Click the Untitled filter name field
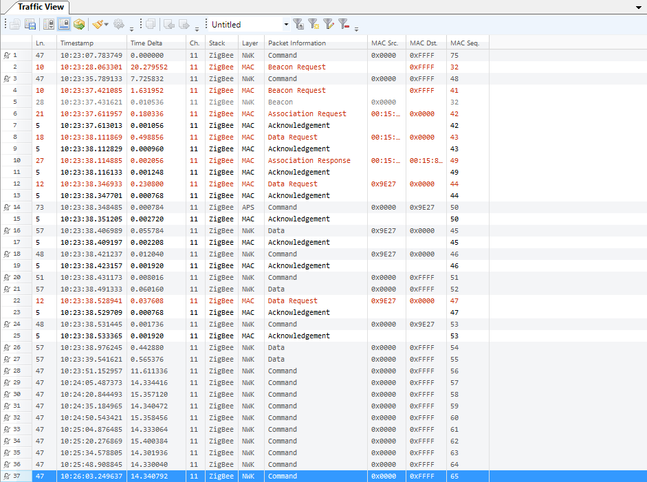The width and height of the screenshot is (647, 482). pos(246,24)
